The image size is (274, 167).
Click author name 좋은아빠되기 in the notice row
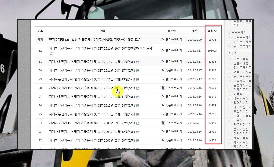click(174, 40)
